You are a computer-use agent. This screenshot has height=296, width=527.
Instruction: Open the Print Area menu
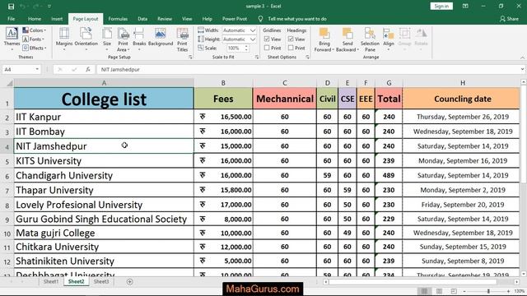coord(123,39)
